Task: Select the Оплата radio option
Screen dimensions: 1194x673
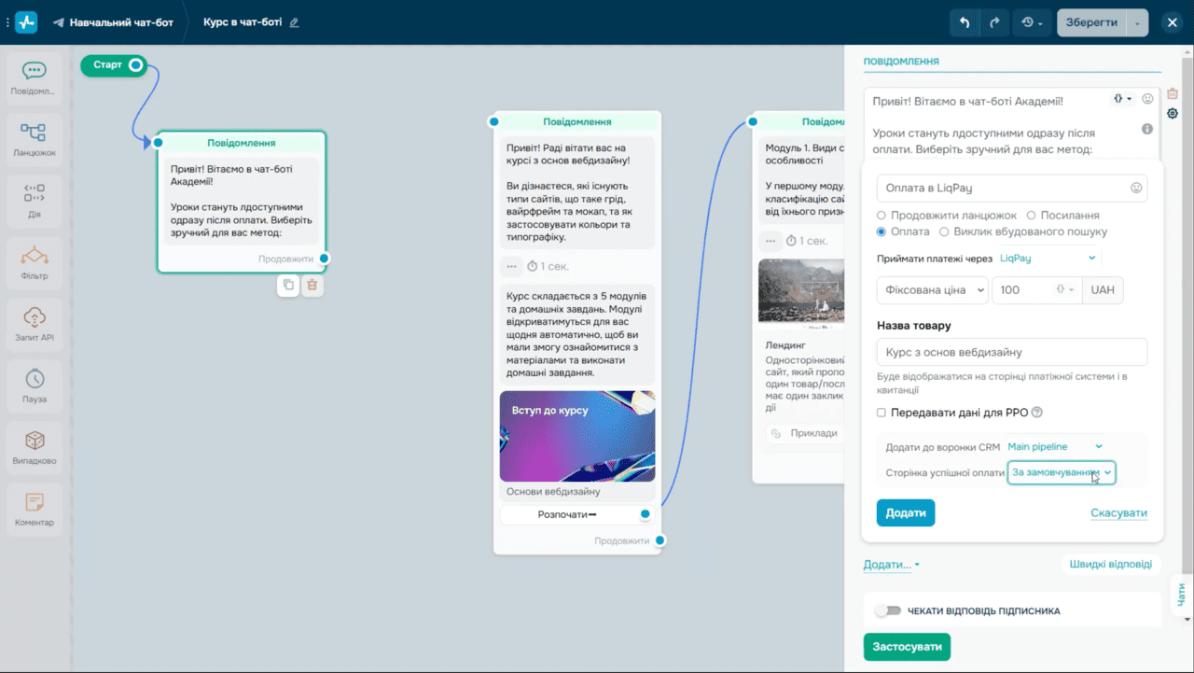Action: tap(882, 231)
